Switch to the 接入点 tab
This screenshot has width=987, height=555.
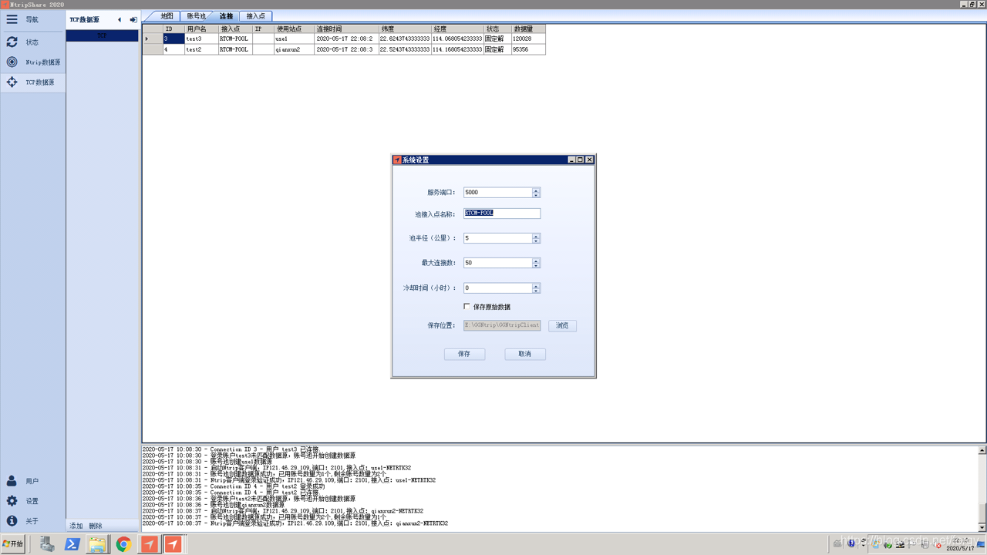click(x=255, y=16)
